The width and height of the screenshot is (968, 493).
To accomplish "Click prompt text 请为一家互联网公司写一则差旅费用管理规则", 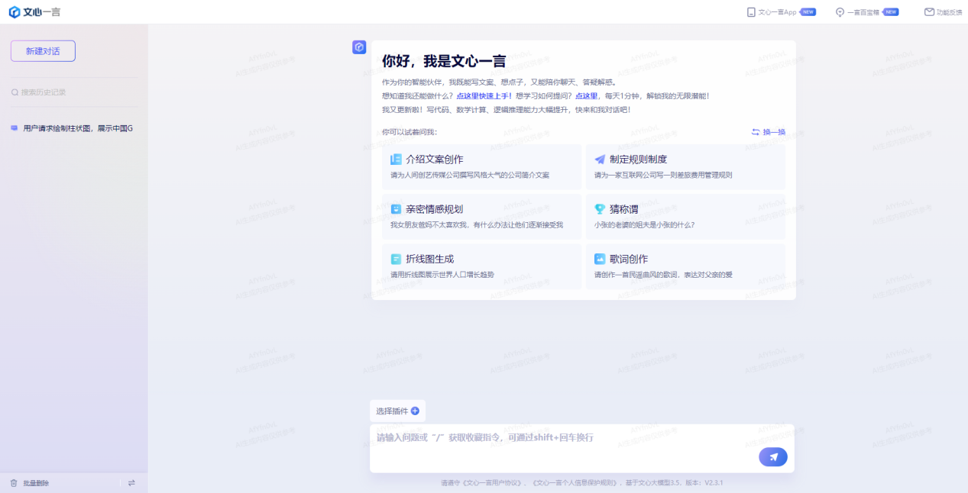I will point(663,176).
